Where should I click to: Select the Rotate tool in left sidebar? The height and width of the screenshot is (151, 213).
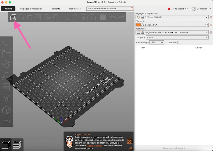6,64
